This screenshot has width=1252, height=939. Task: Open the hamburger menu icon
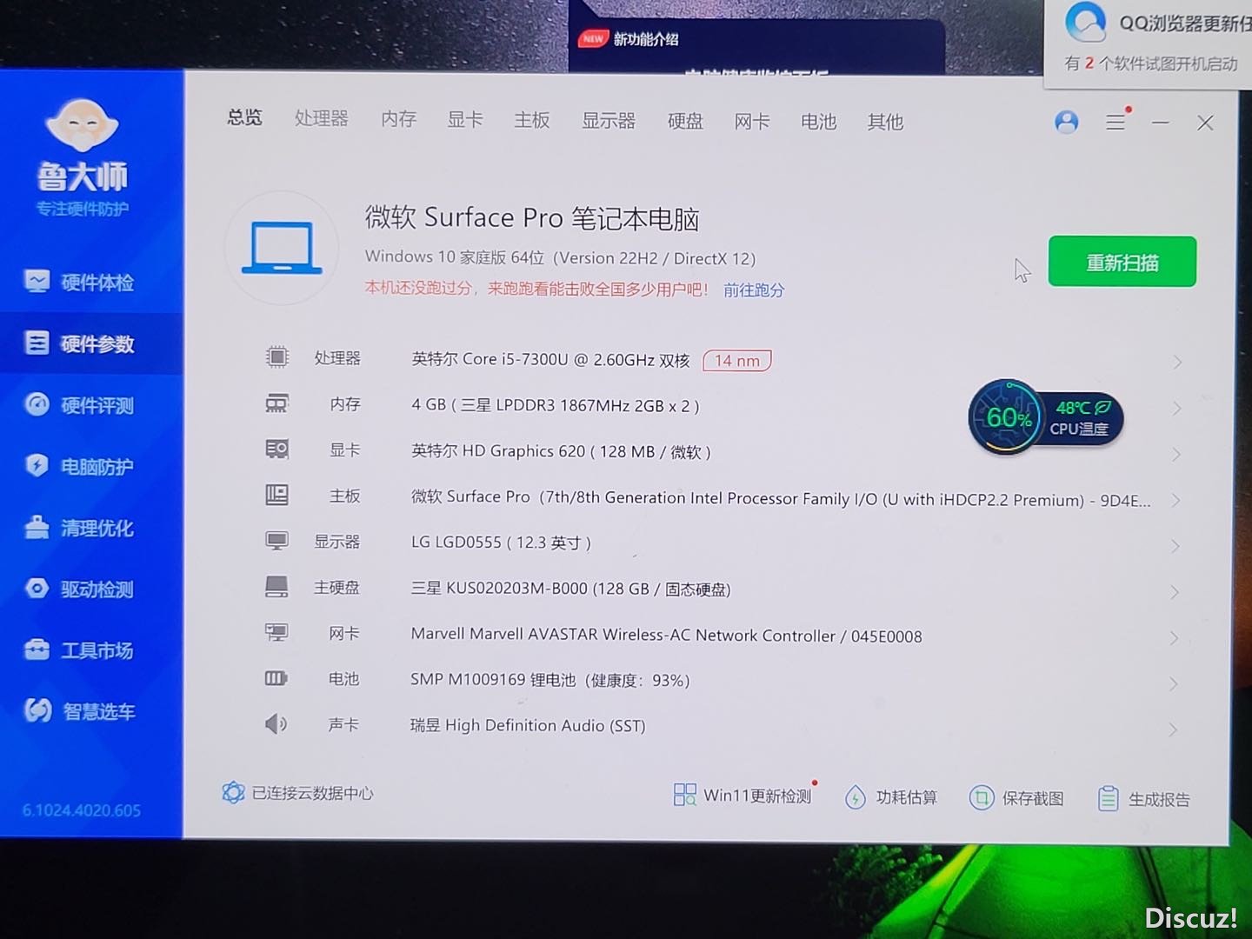tap(1115, 122)
